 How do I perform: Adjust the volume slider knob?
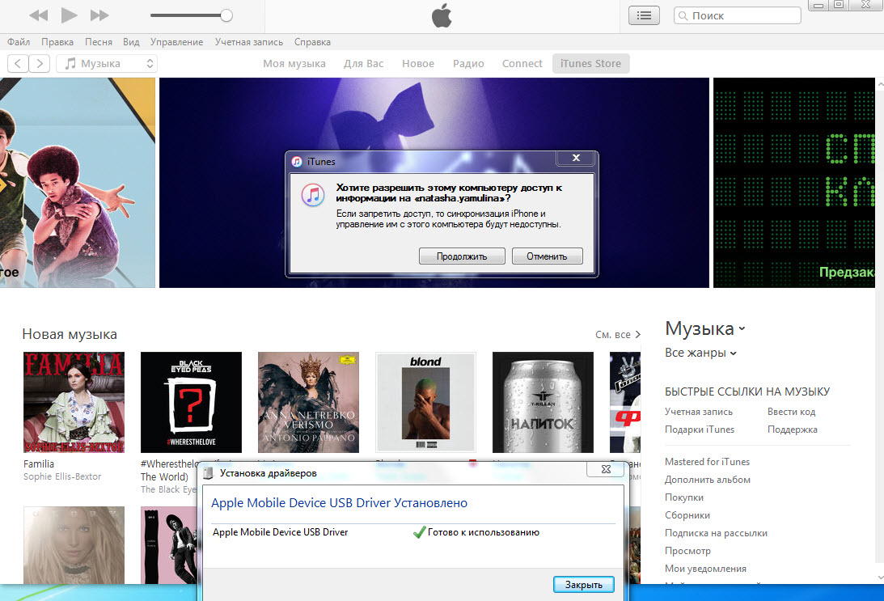pyautogui.click(x=226, y=15)
